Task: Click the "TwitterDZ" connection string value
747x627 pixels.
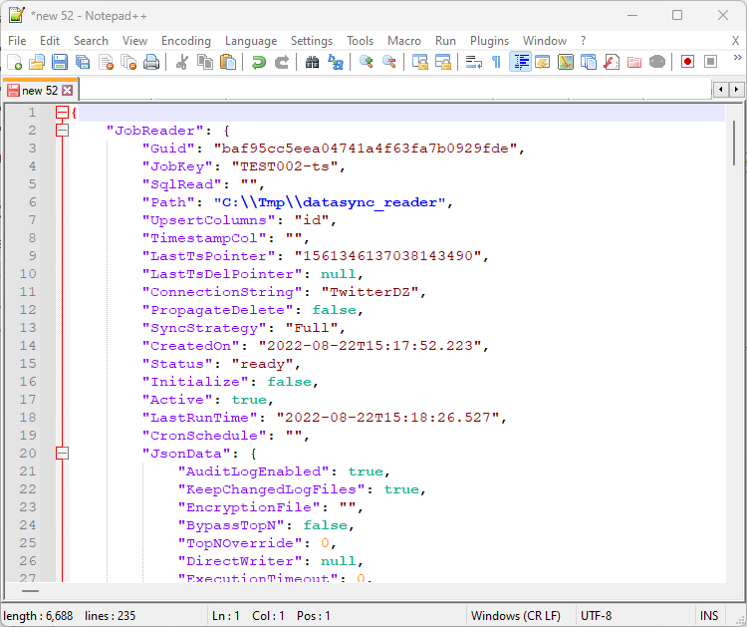Action: (x=371, y=292)
